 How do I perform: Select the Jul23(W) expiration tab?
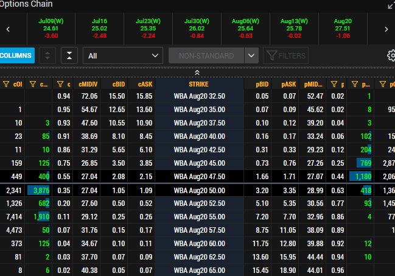(x=148, y=29)
